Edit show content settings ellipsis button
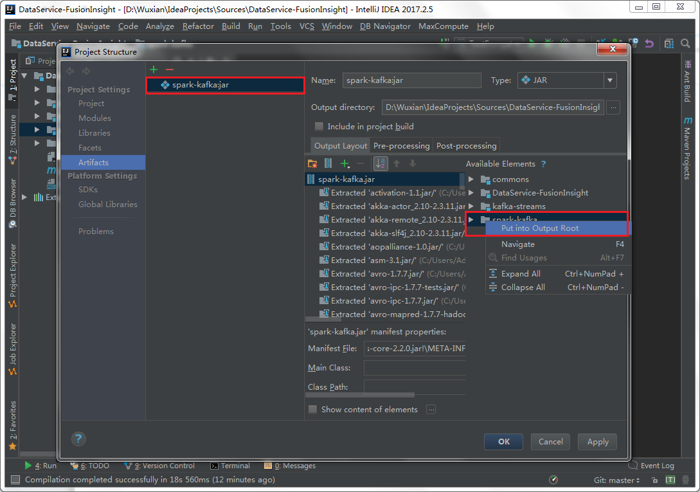Screen dimensions: 700x492 [x=431, y=409]
